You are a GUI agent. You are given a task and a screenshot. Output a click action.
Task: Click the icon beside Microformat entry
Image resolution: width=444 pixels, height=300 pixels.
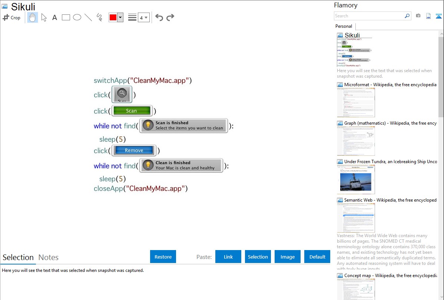point(340,85)
